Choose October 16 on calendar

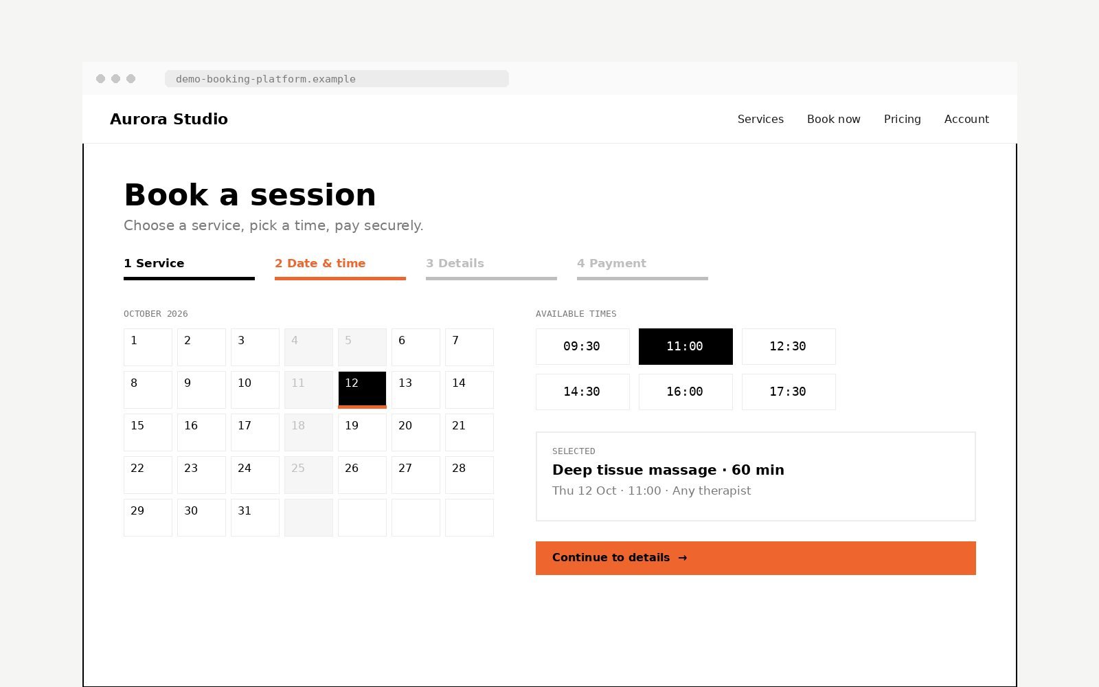[201, 432]
